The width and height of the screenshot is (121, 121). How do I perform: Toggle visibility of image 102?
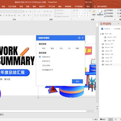click(x=103, y=61)
